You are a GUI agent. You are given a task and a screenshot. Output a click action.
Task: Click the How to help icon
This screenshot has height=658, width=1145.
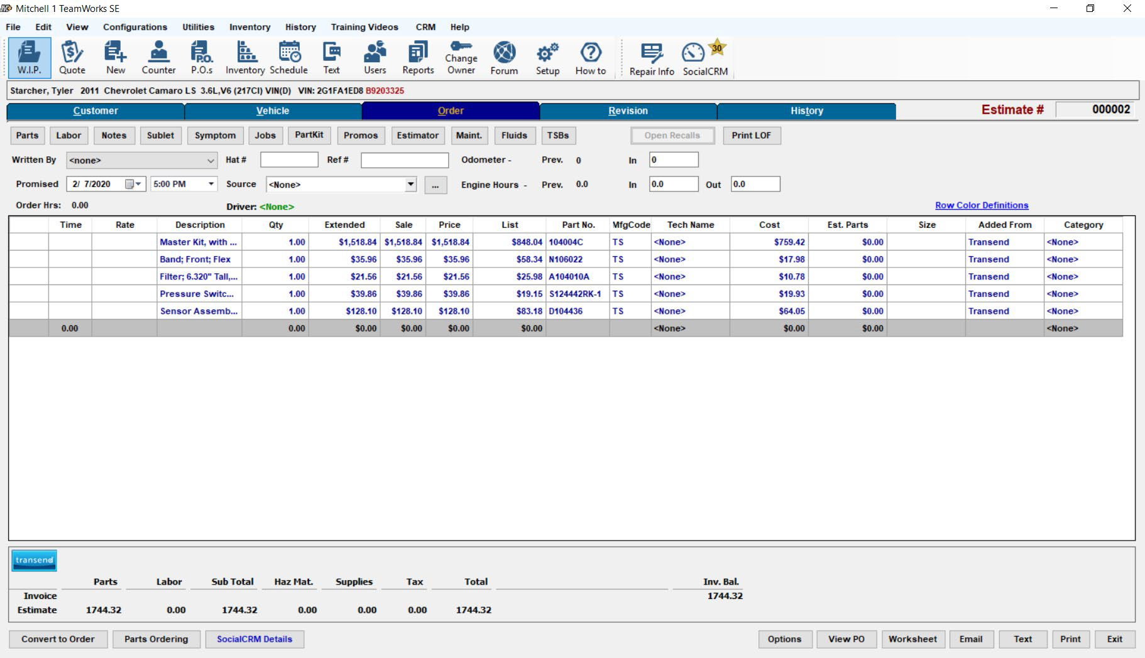pos(589,57)
